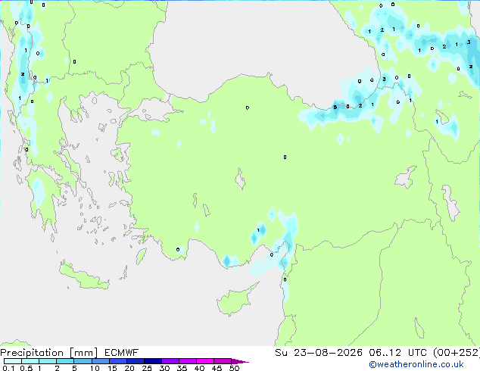Click the legend label '10'
480x371 pixels.
coord(95,368)
